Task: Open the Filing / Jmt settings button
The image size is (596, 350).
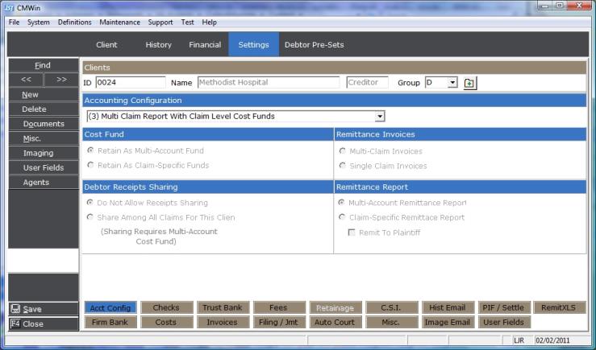Action: (277, 322)
